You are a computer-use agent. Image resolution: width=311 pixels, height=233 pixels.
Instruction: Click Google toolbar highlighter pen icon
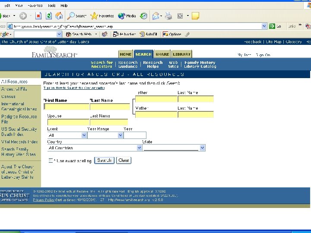[x=187, y=34]
